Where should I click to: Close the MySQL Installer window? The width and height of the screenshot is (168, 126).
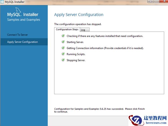coord(164,1)
